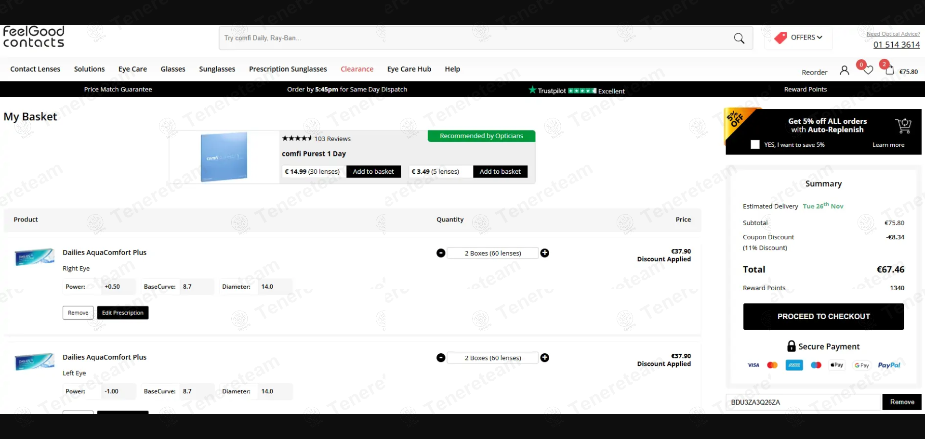Click Left Eye Dailies product thumbnail
The image size is (925, 439).
34,362
